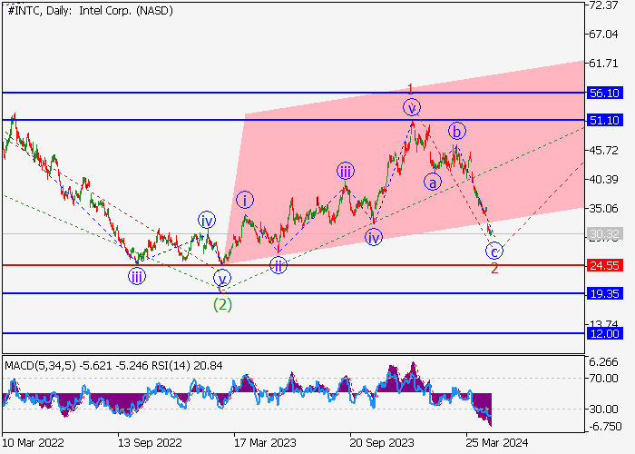The height and width of the screenshot is (454, 635).
Task: Click the '#INTC, Daily: Intel Corp. (NASD)' chart title
Action: point(91,11)
